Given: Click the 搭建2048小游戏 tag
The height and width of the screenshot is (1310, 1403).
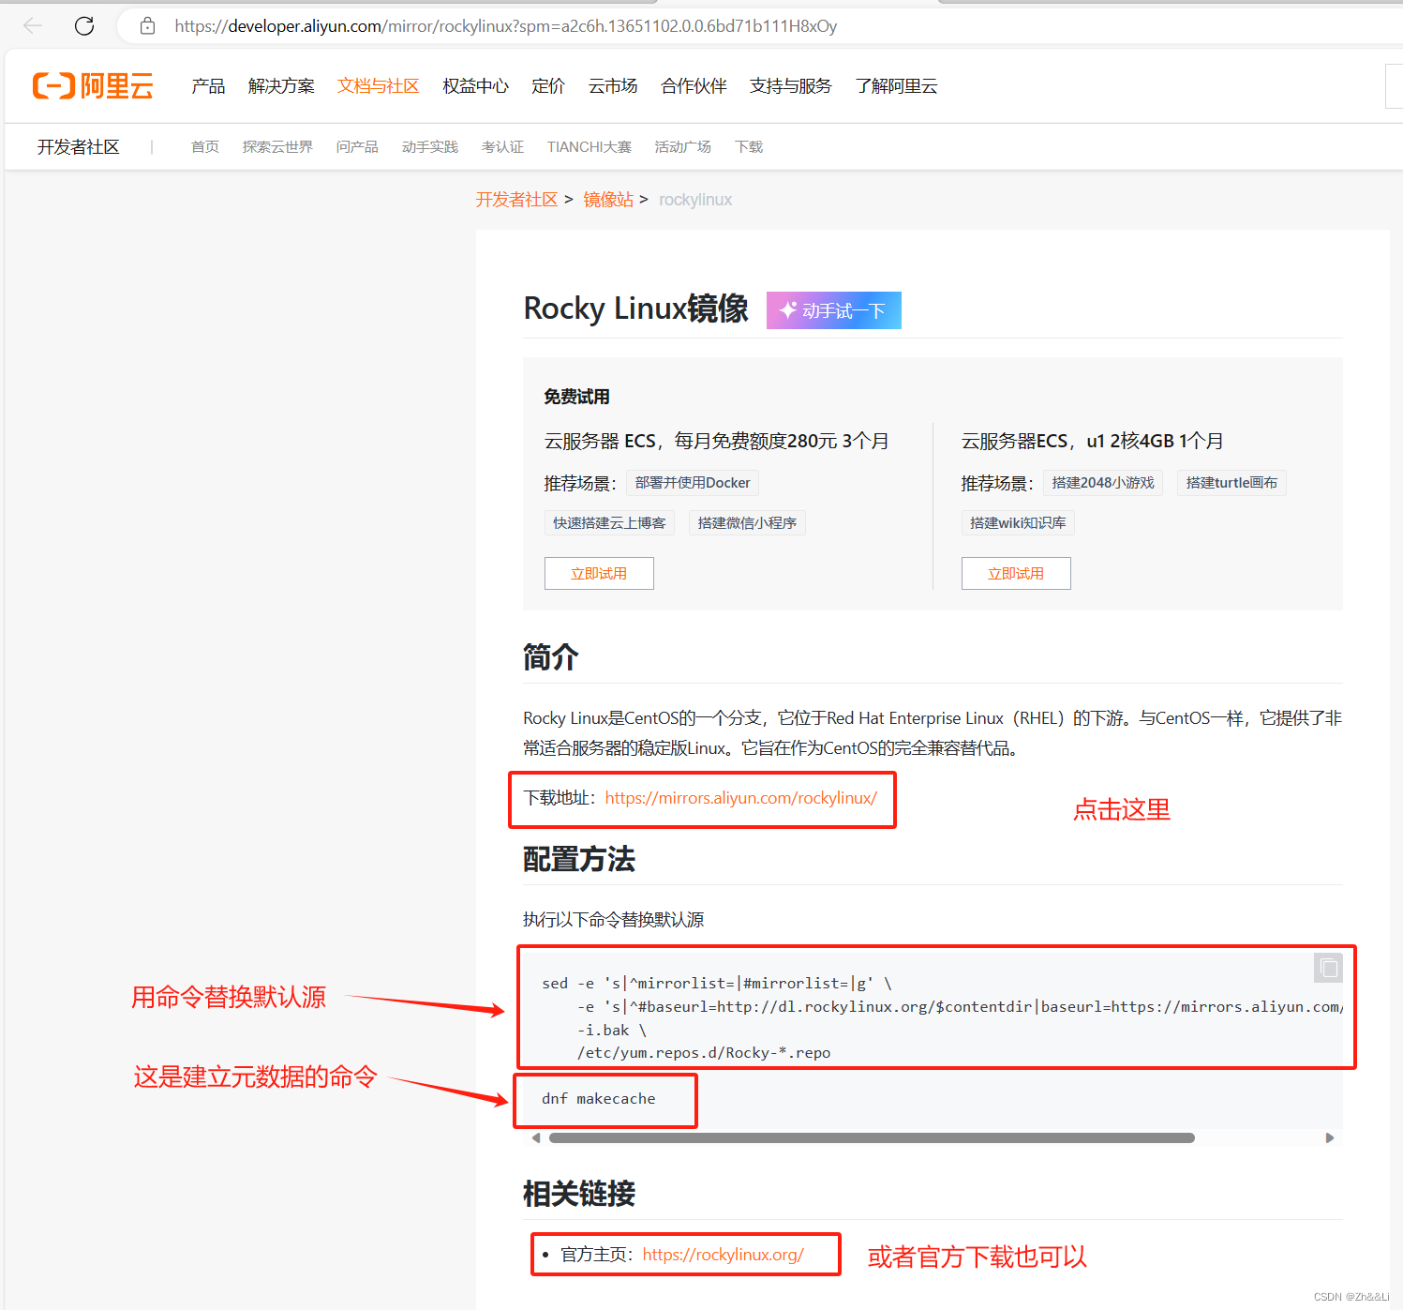Looking at the screenshot, I should (x=1103, y=483).
